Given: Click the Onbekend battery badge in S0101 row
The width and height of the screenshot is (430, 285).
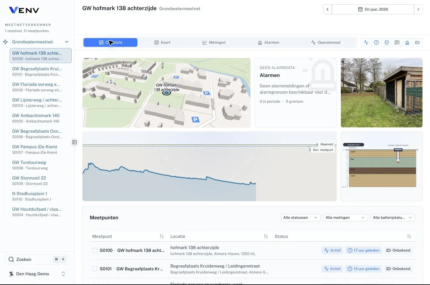Looking at the screenshot, I should pyautogui.click(x=398, y=269).
